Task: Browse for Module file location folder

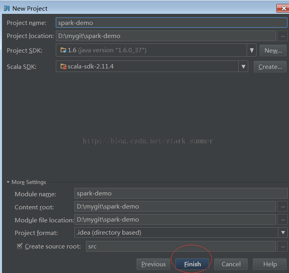Action: coord(283,220)
